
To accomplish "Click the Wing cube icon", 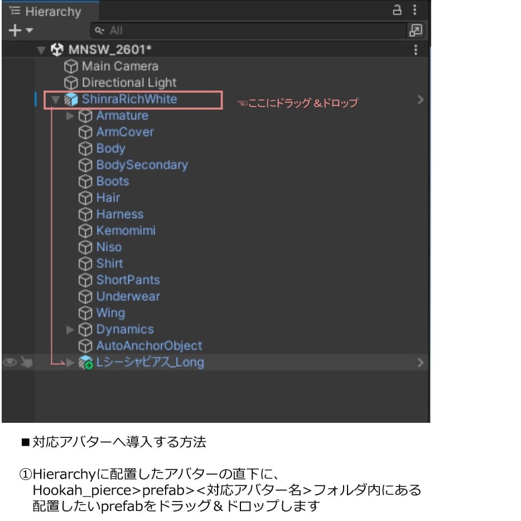I will coord(85,313).
